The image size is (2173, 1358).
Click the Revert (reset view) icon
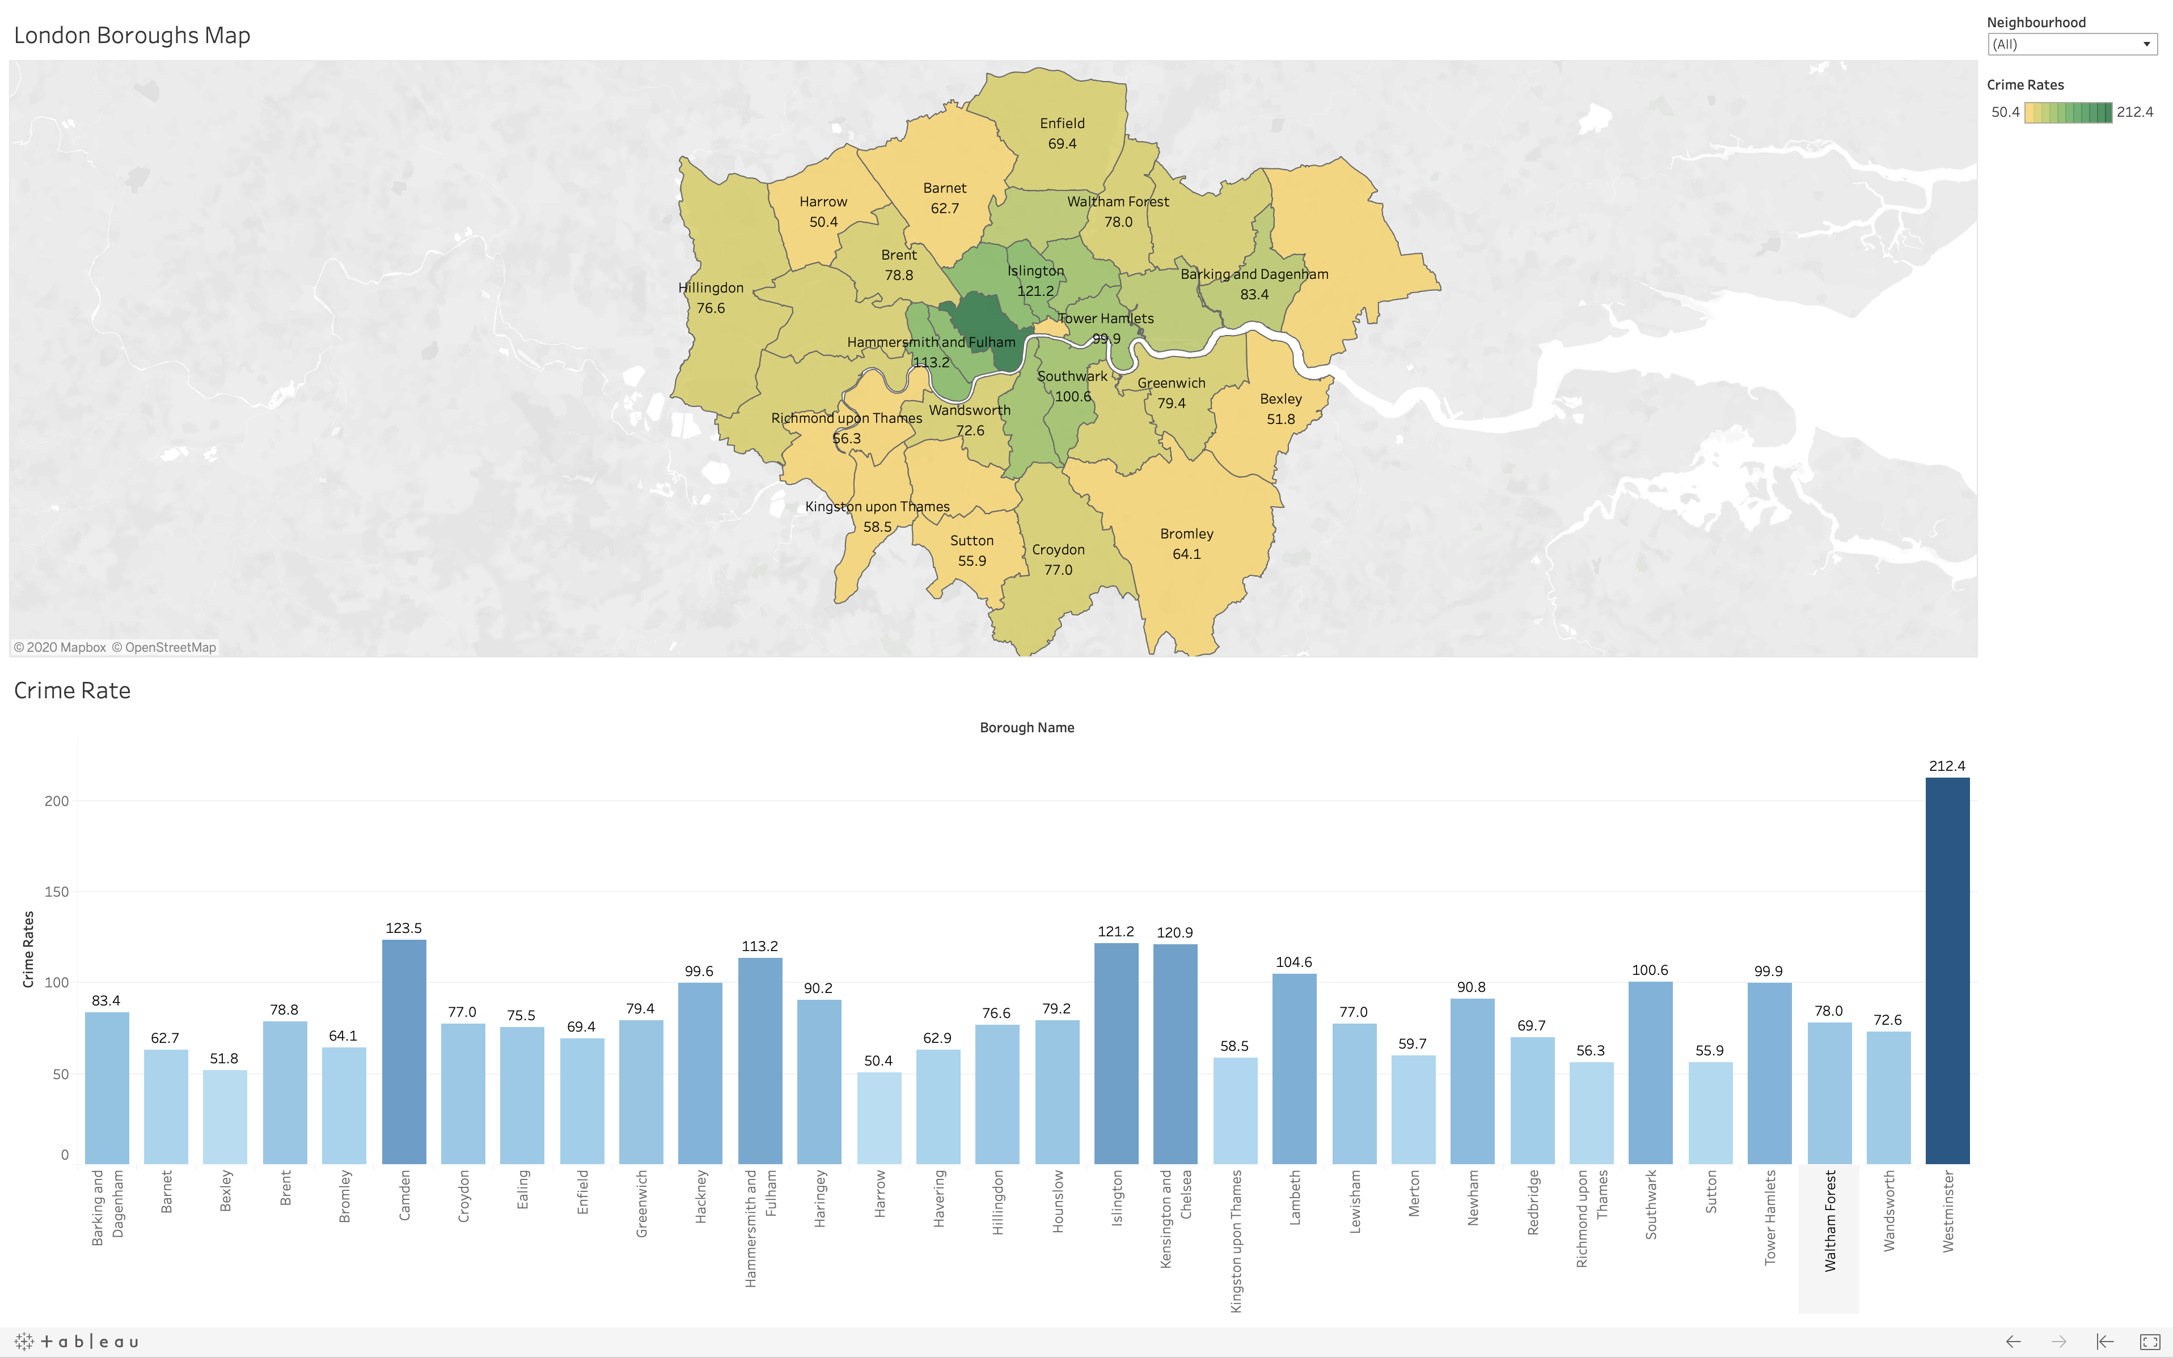pyautogui.click(x=2105, y=1342)
